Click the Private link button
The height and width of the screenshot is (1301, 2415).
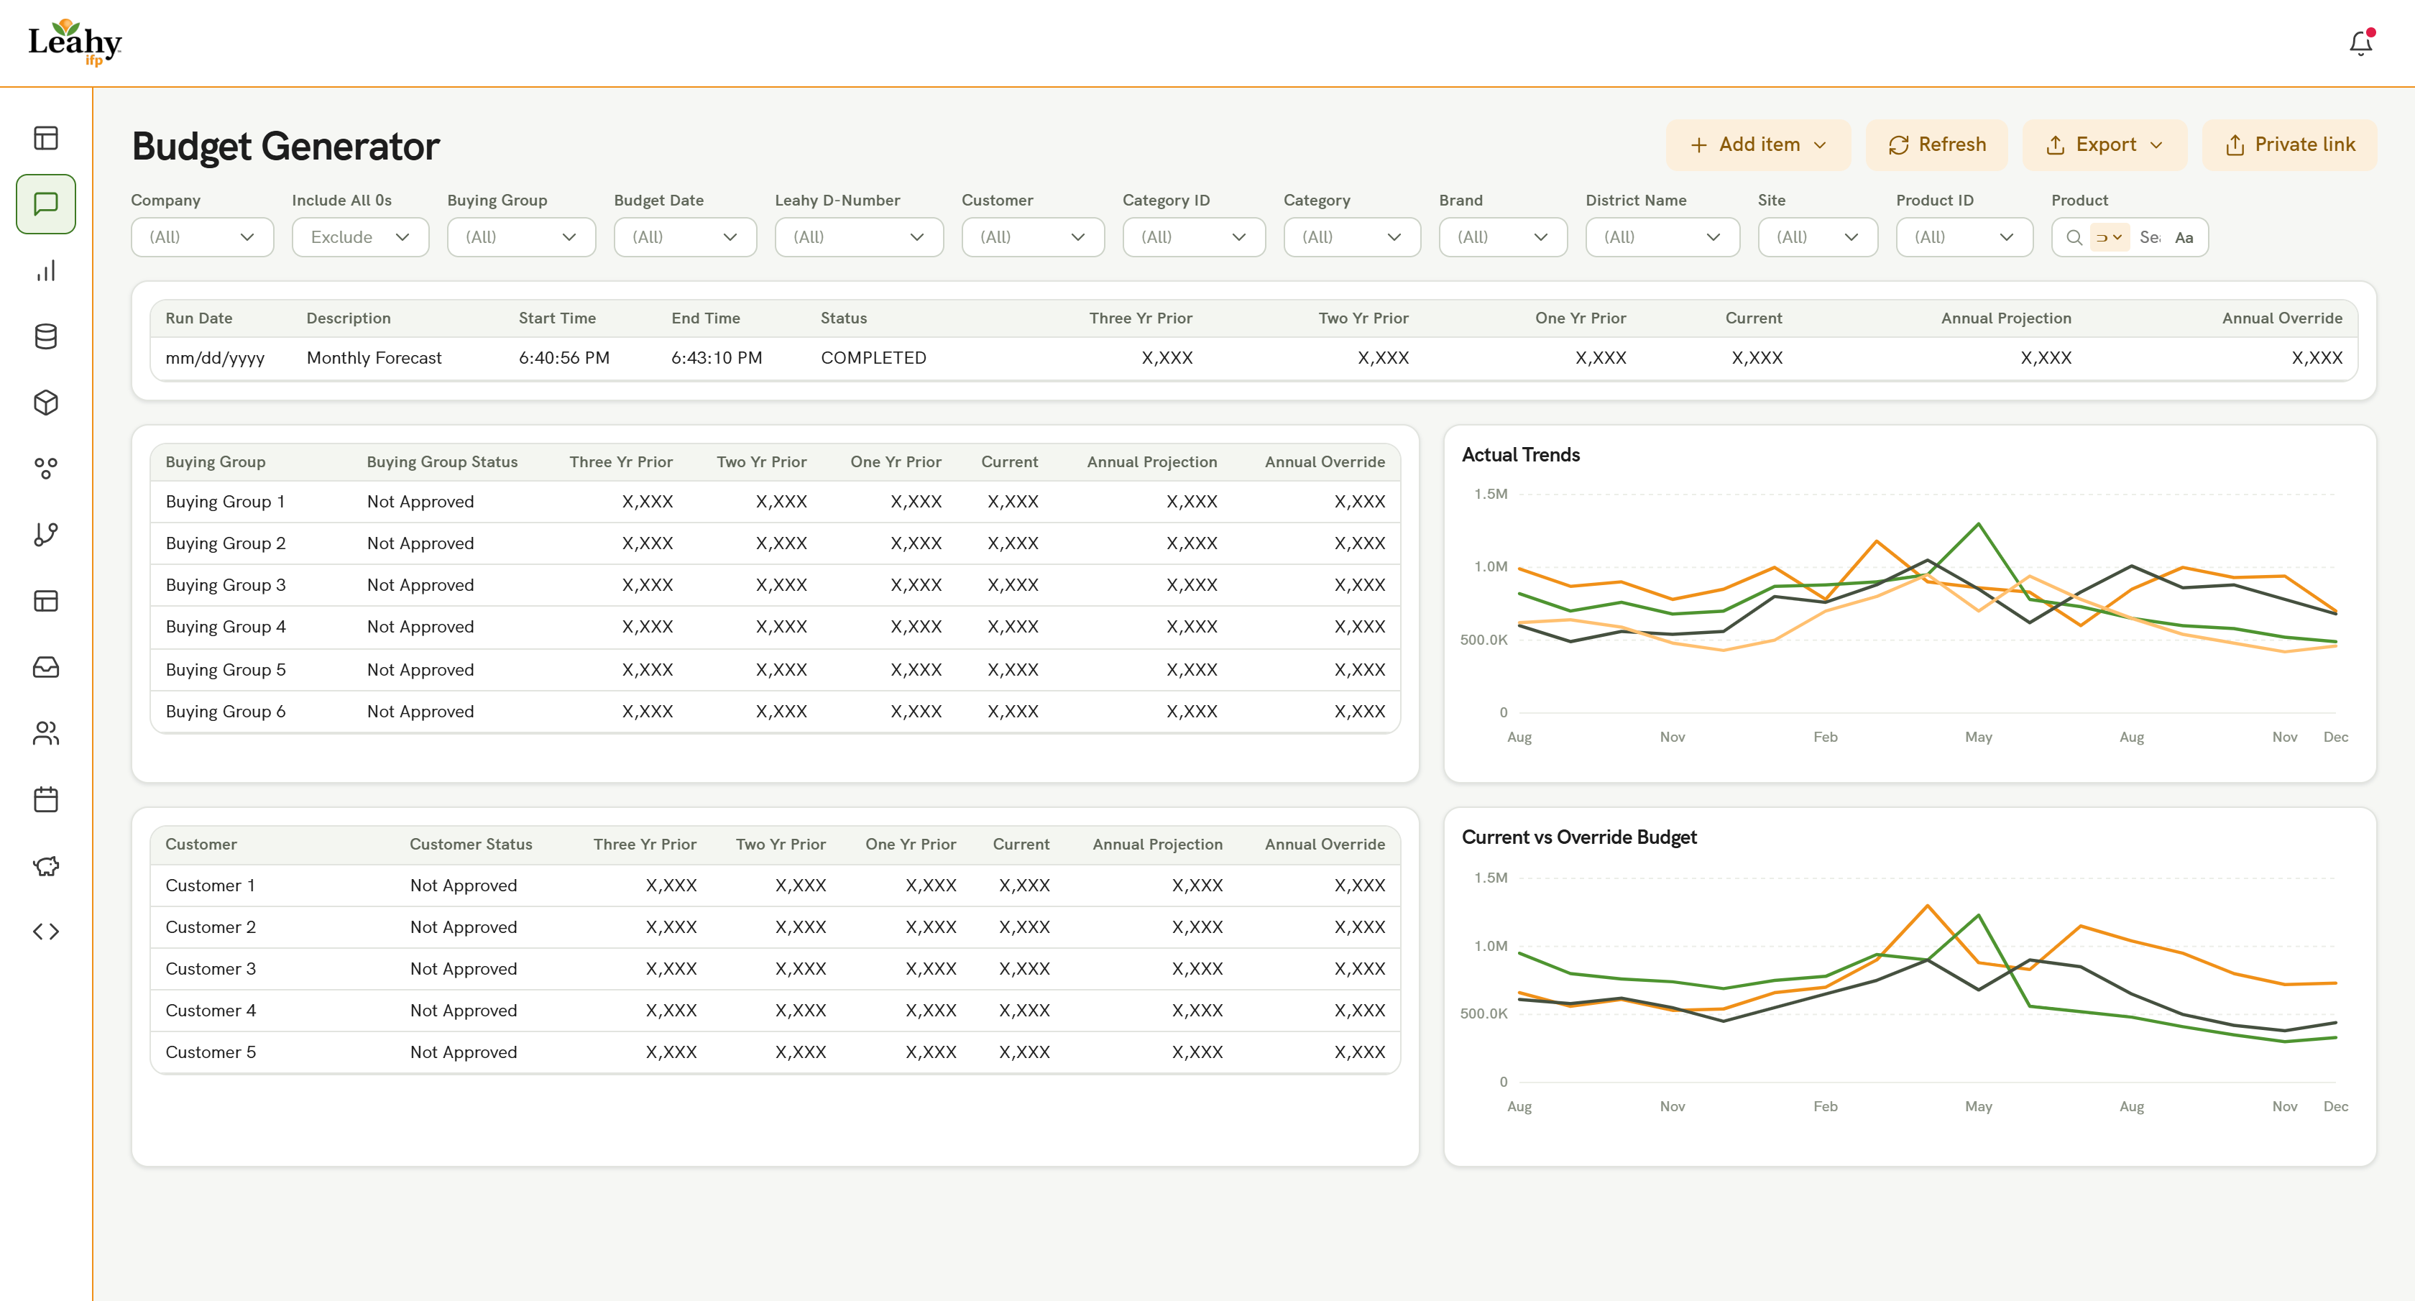tap(2289, 144)
